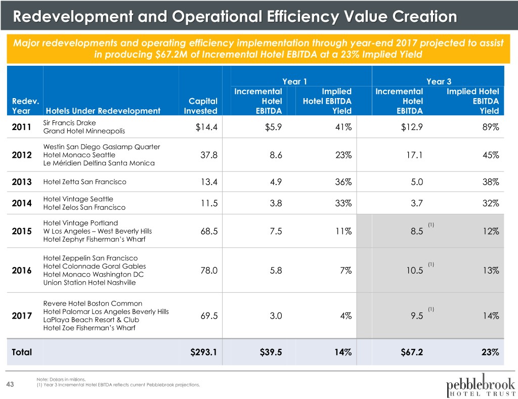Screen dimensions: 518x399
Task: Select the Capital Invested column header
Action: pos(201,106)
